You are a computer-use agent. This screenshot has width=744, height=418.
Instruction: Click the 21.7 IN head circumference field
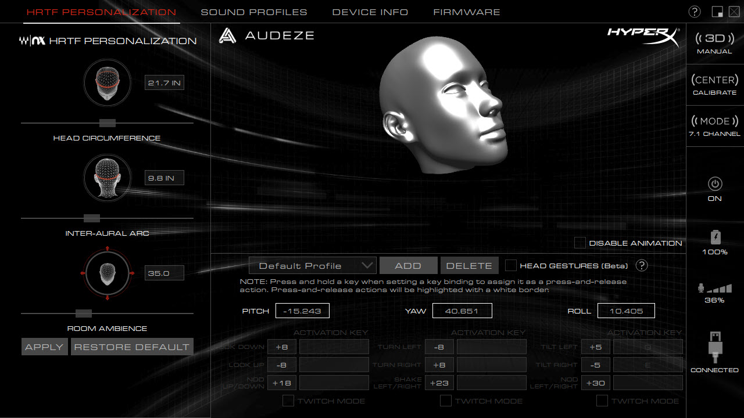tap(164, 83)
